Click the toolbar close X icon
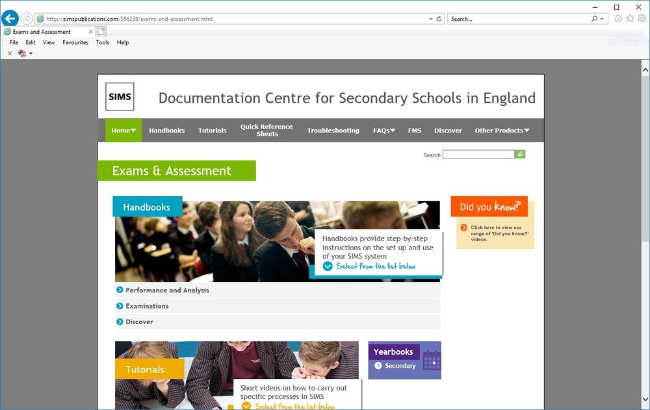 click(x=10, y=53)
